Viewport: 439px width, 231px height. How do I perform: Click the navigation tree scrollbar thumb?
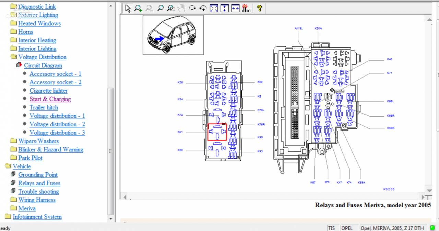click(110, 151)
